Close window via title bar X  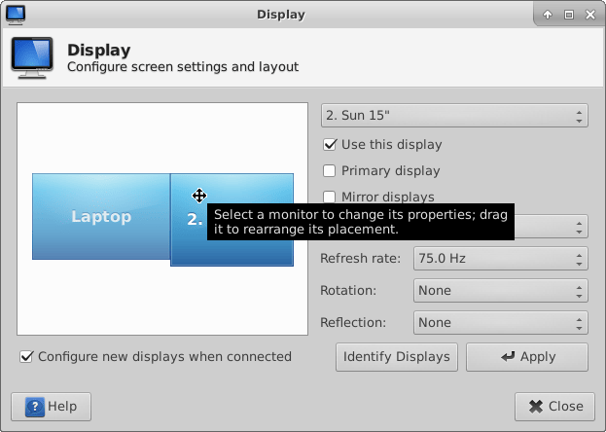(x=590, y=15)
